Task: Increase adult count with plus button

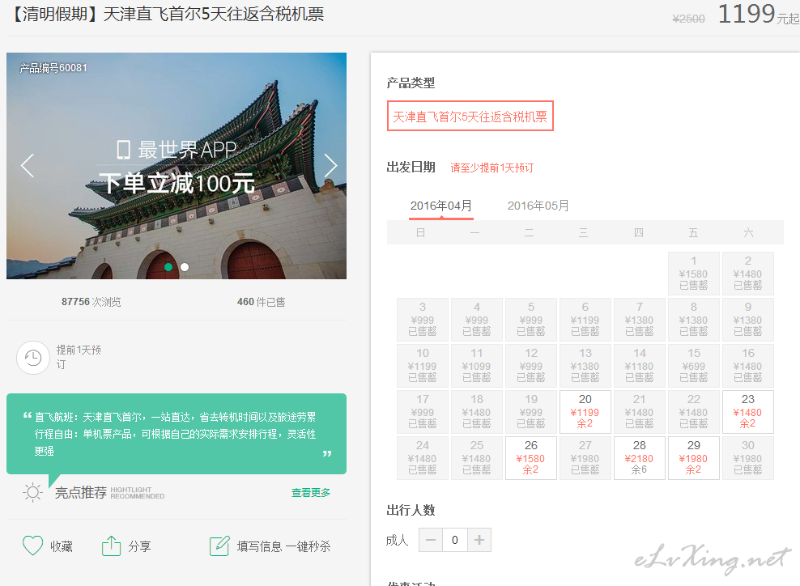Action: (x=479, y=540)
